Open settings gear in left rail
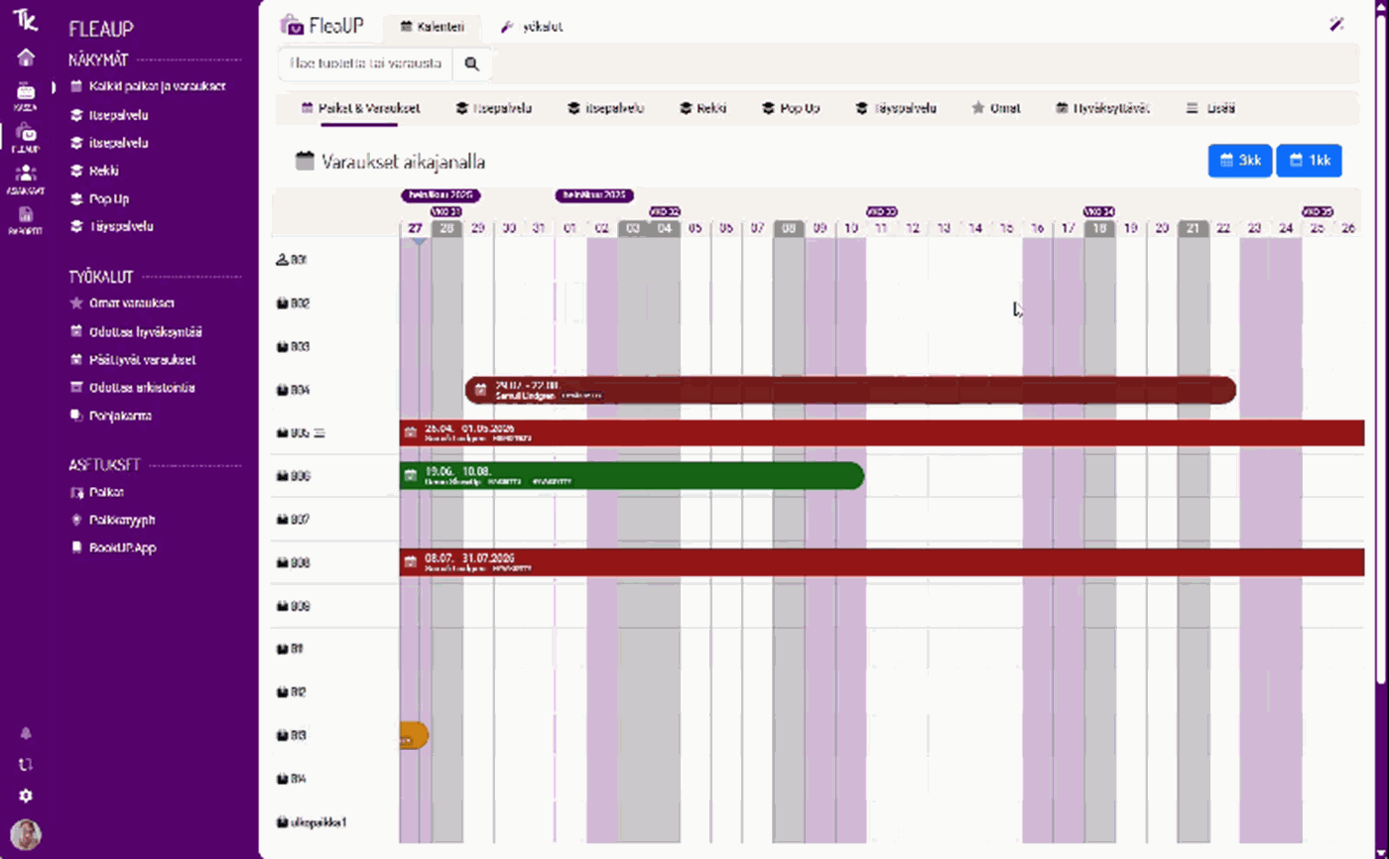This screenshot has height=859, width=1389. (x=26, y=796)
